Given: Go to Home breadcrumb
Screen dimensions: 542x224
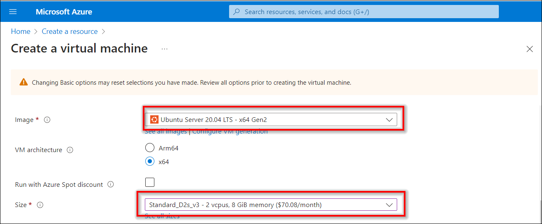Looking at the screenshot, I should (x=21, y=31).
